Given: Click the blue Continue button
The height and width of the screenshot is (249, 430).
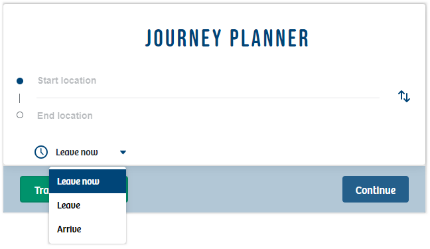Looking at the screenshot, I should coord(376,189).
